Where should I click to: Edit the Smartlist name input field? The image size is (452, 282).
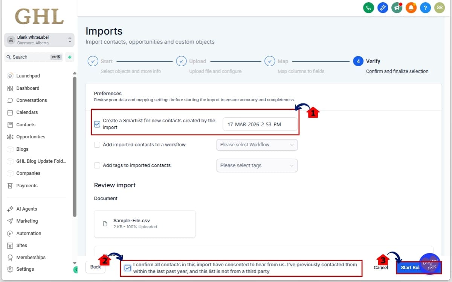(x=260, y=124)
